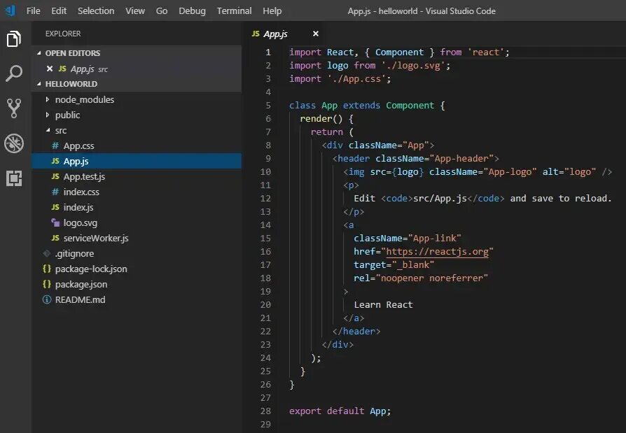Open the Debug menu
This screenshot has width=626, height=433.
coord(192,10)
